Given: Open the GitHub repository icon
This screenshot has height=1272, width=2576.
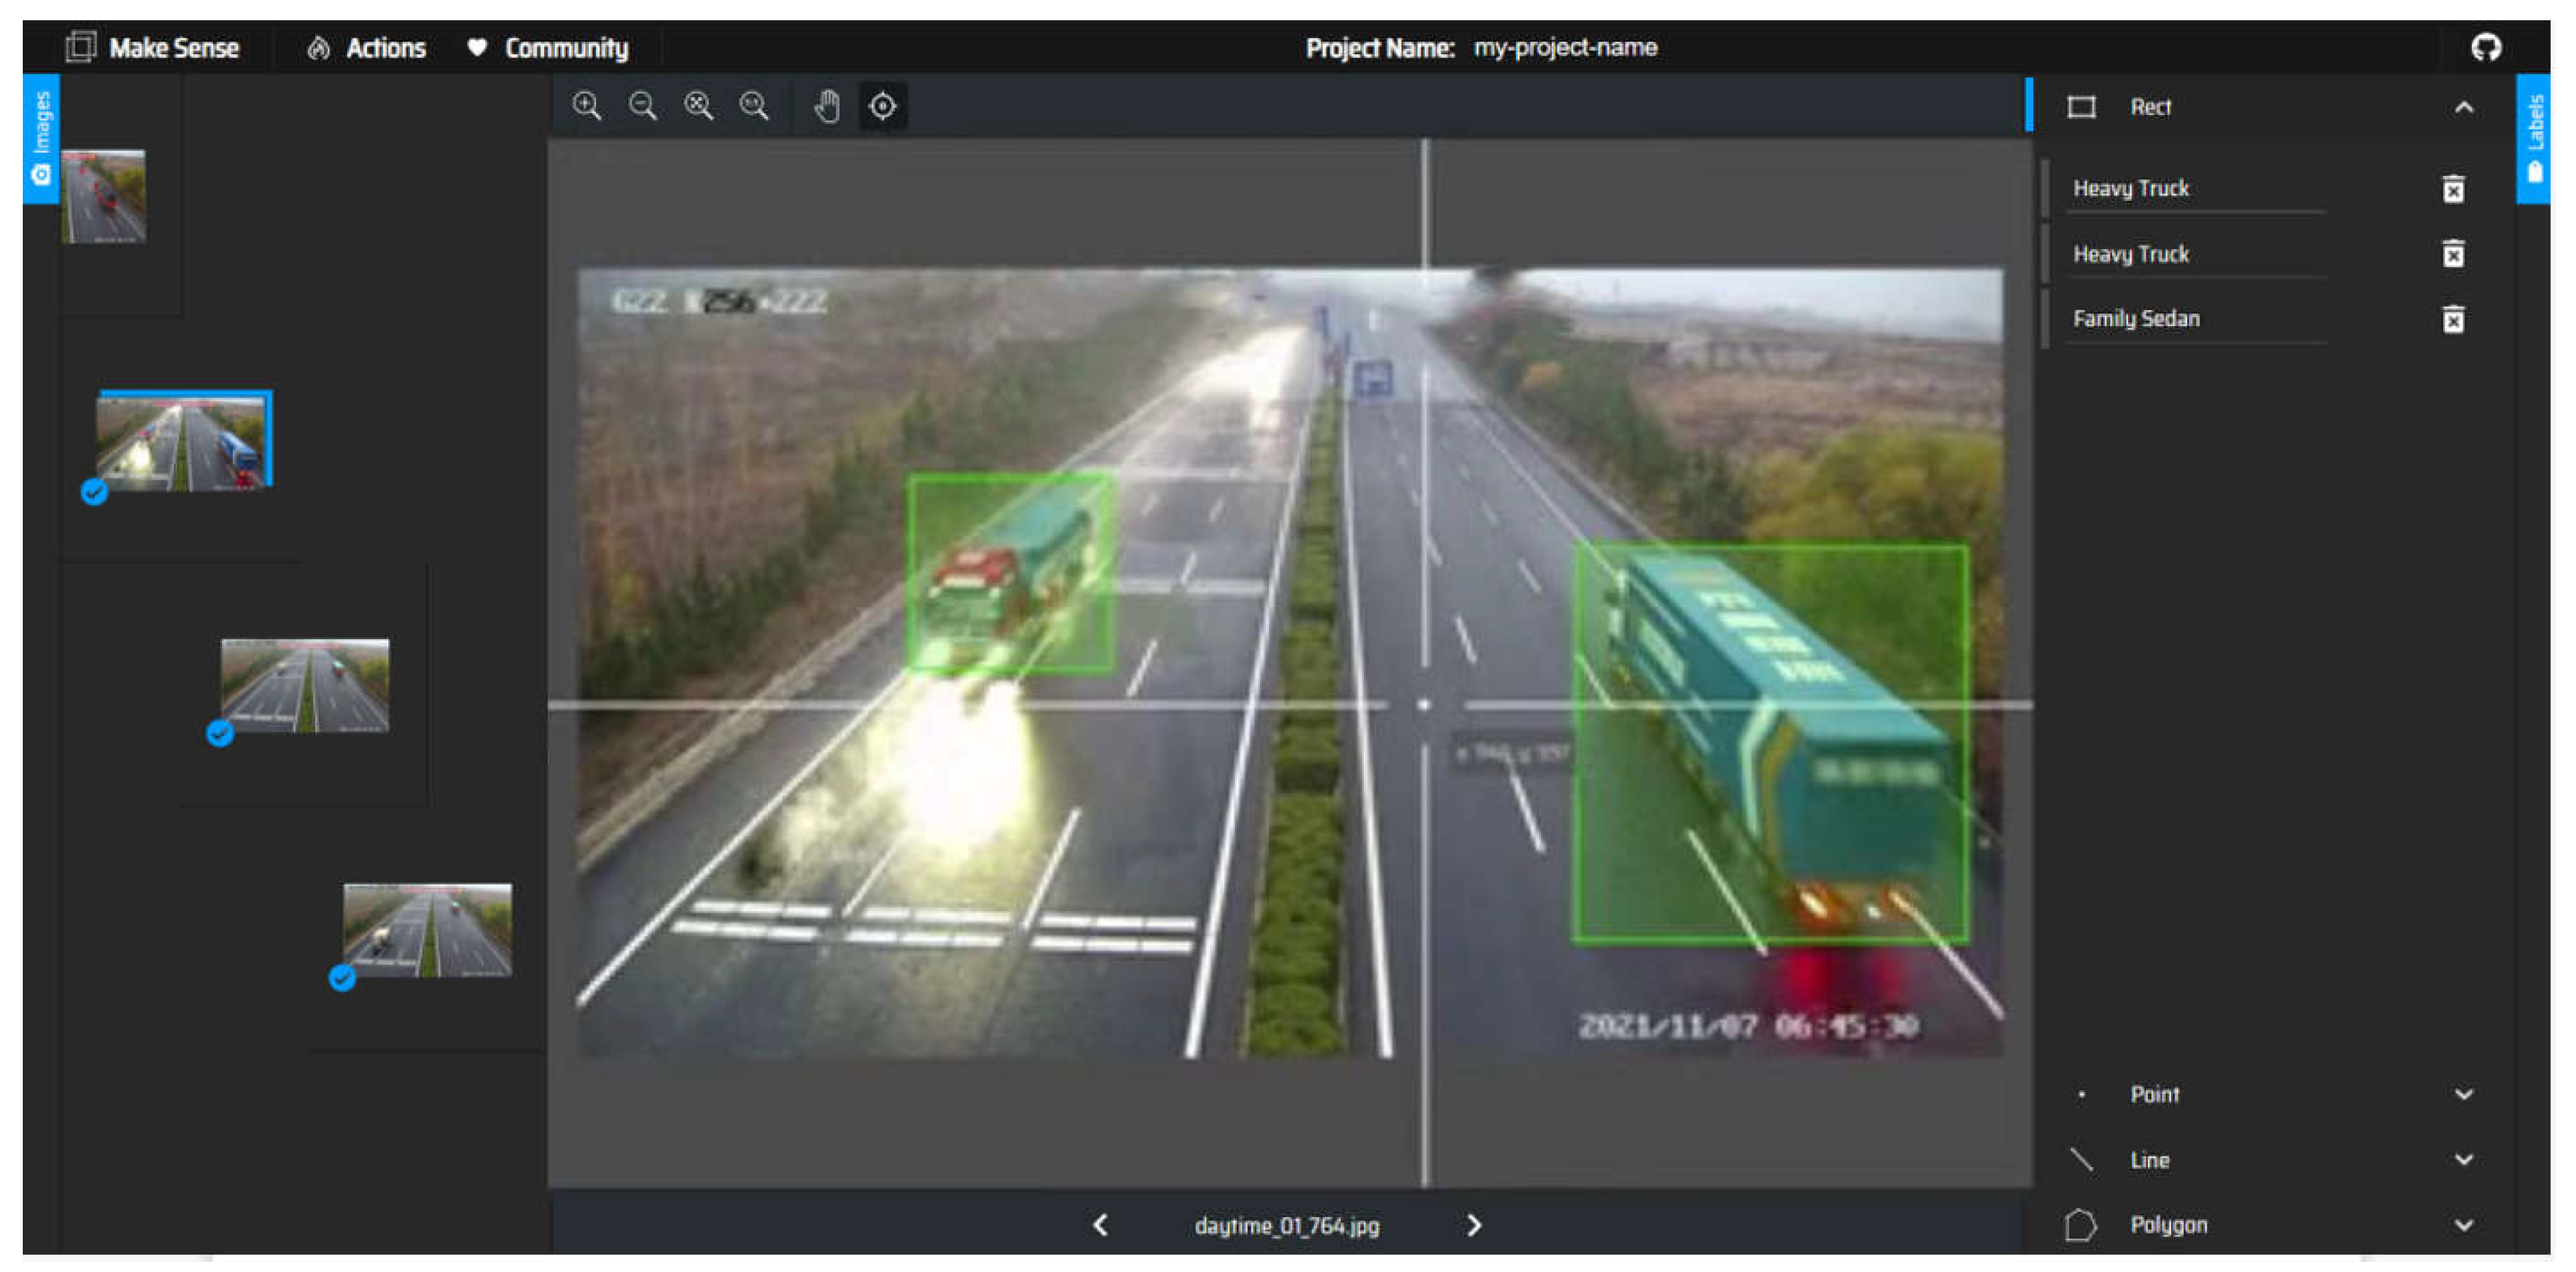Looking at the screenshot, I should (x=2486, y=47).
